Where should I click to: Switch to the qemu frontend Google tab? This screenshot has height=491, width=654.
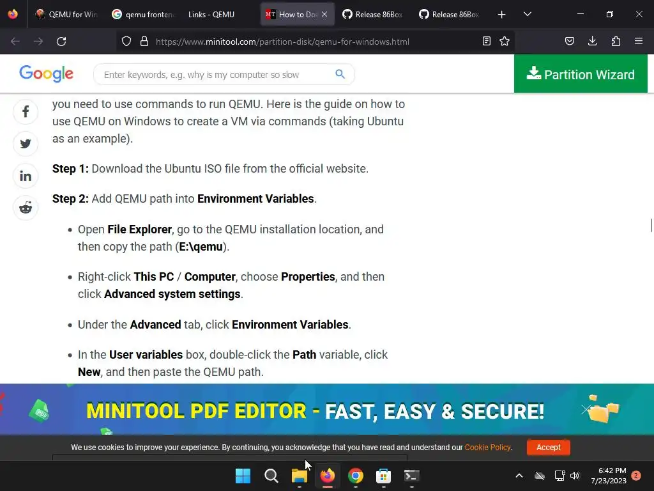tap(142, 14)
